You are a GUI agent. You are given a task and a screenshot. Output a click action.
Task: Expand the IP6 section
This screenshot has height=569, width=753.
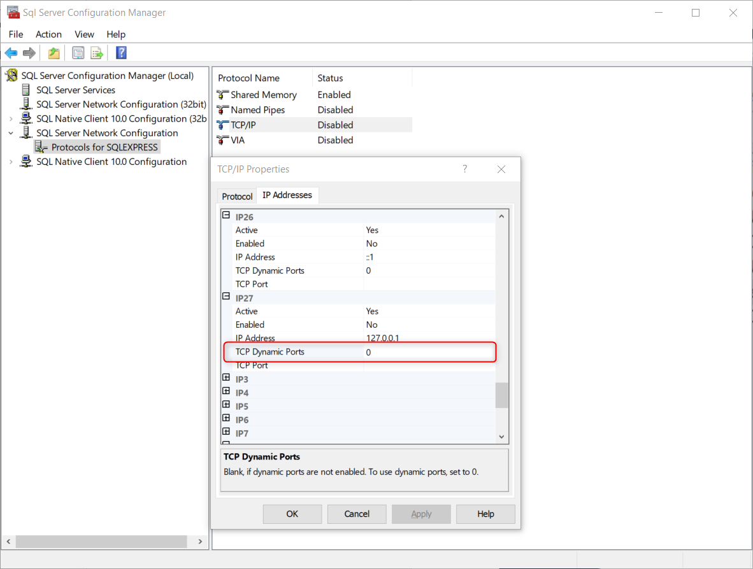226,418
